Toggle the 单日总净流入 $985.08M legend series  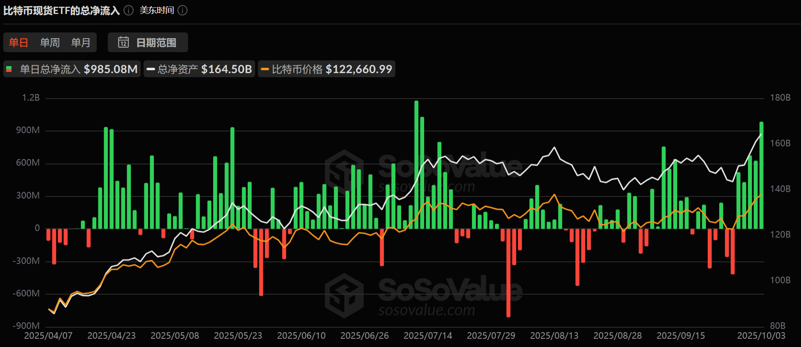(72, 69)
